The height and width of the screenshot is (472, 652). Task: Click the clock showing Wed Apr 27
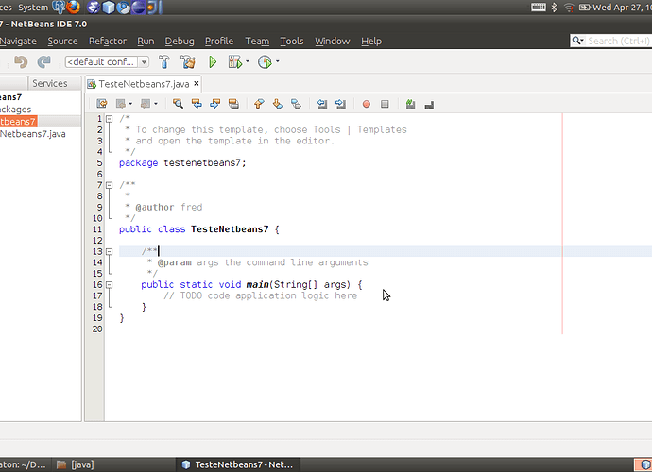[622, 7]
